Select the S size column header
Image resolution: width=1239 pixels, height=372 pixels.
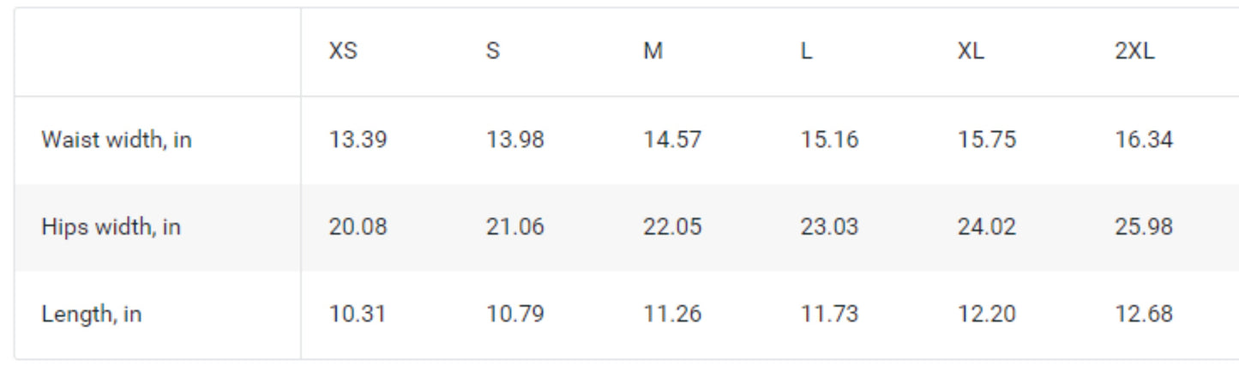492,51
